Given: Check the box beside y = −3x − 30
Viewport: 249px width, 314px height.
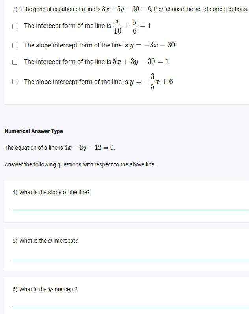Looking at the screenshot, I should coord(15,45).
